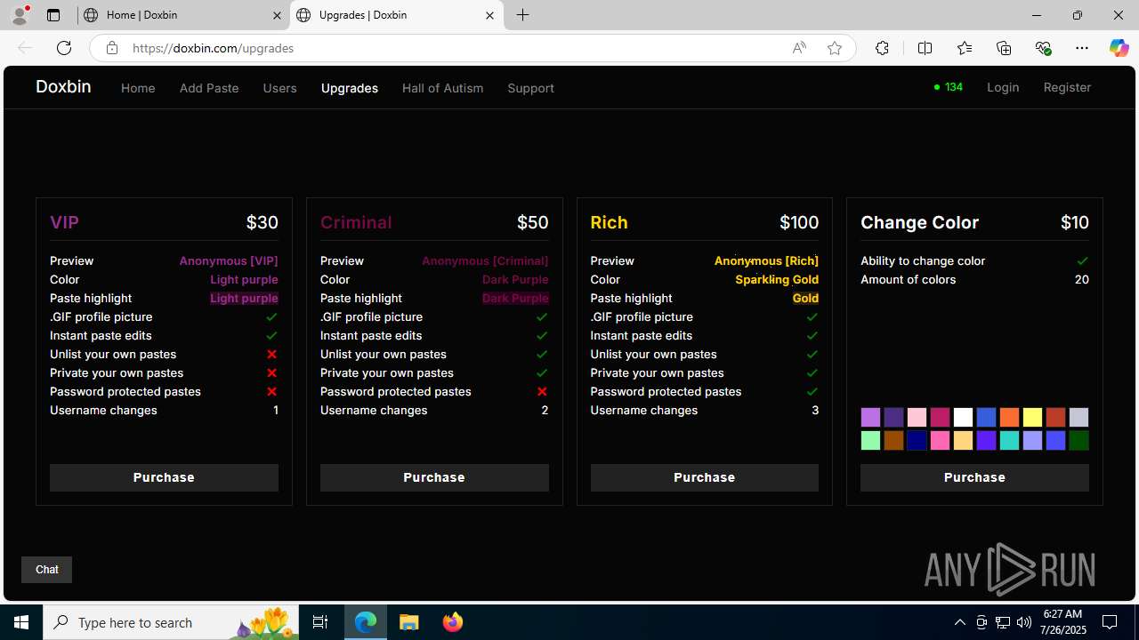The height and width of the screenshot is (640, 1139).
Task: Open Task View on taskbar
Action: coord(320,622)
